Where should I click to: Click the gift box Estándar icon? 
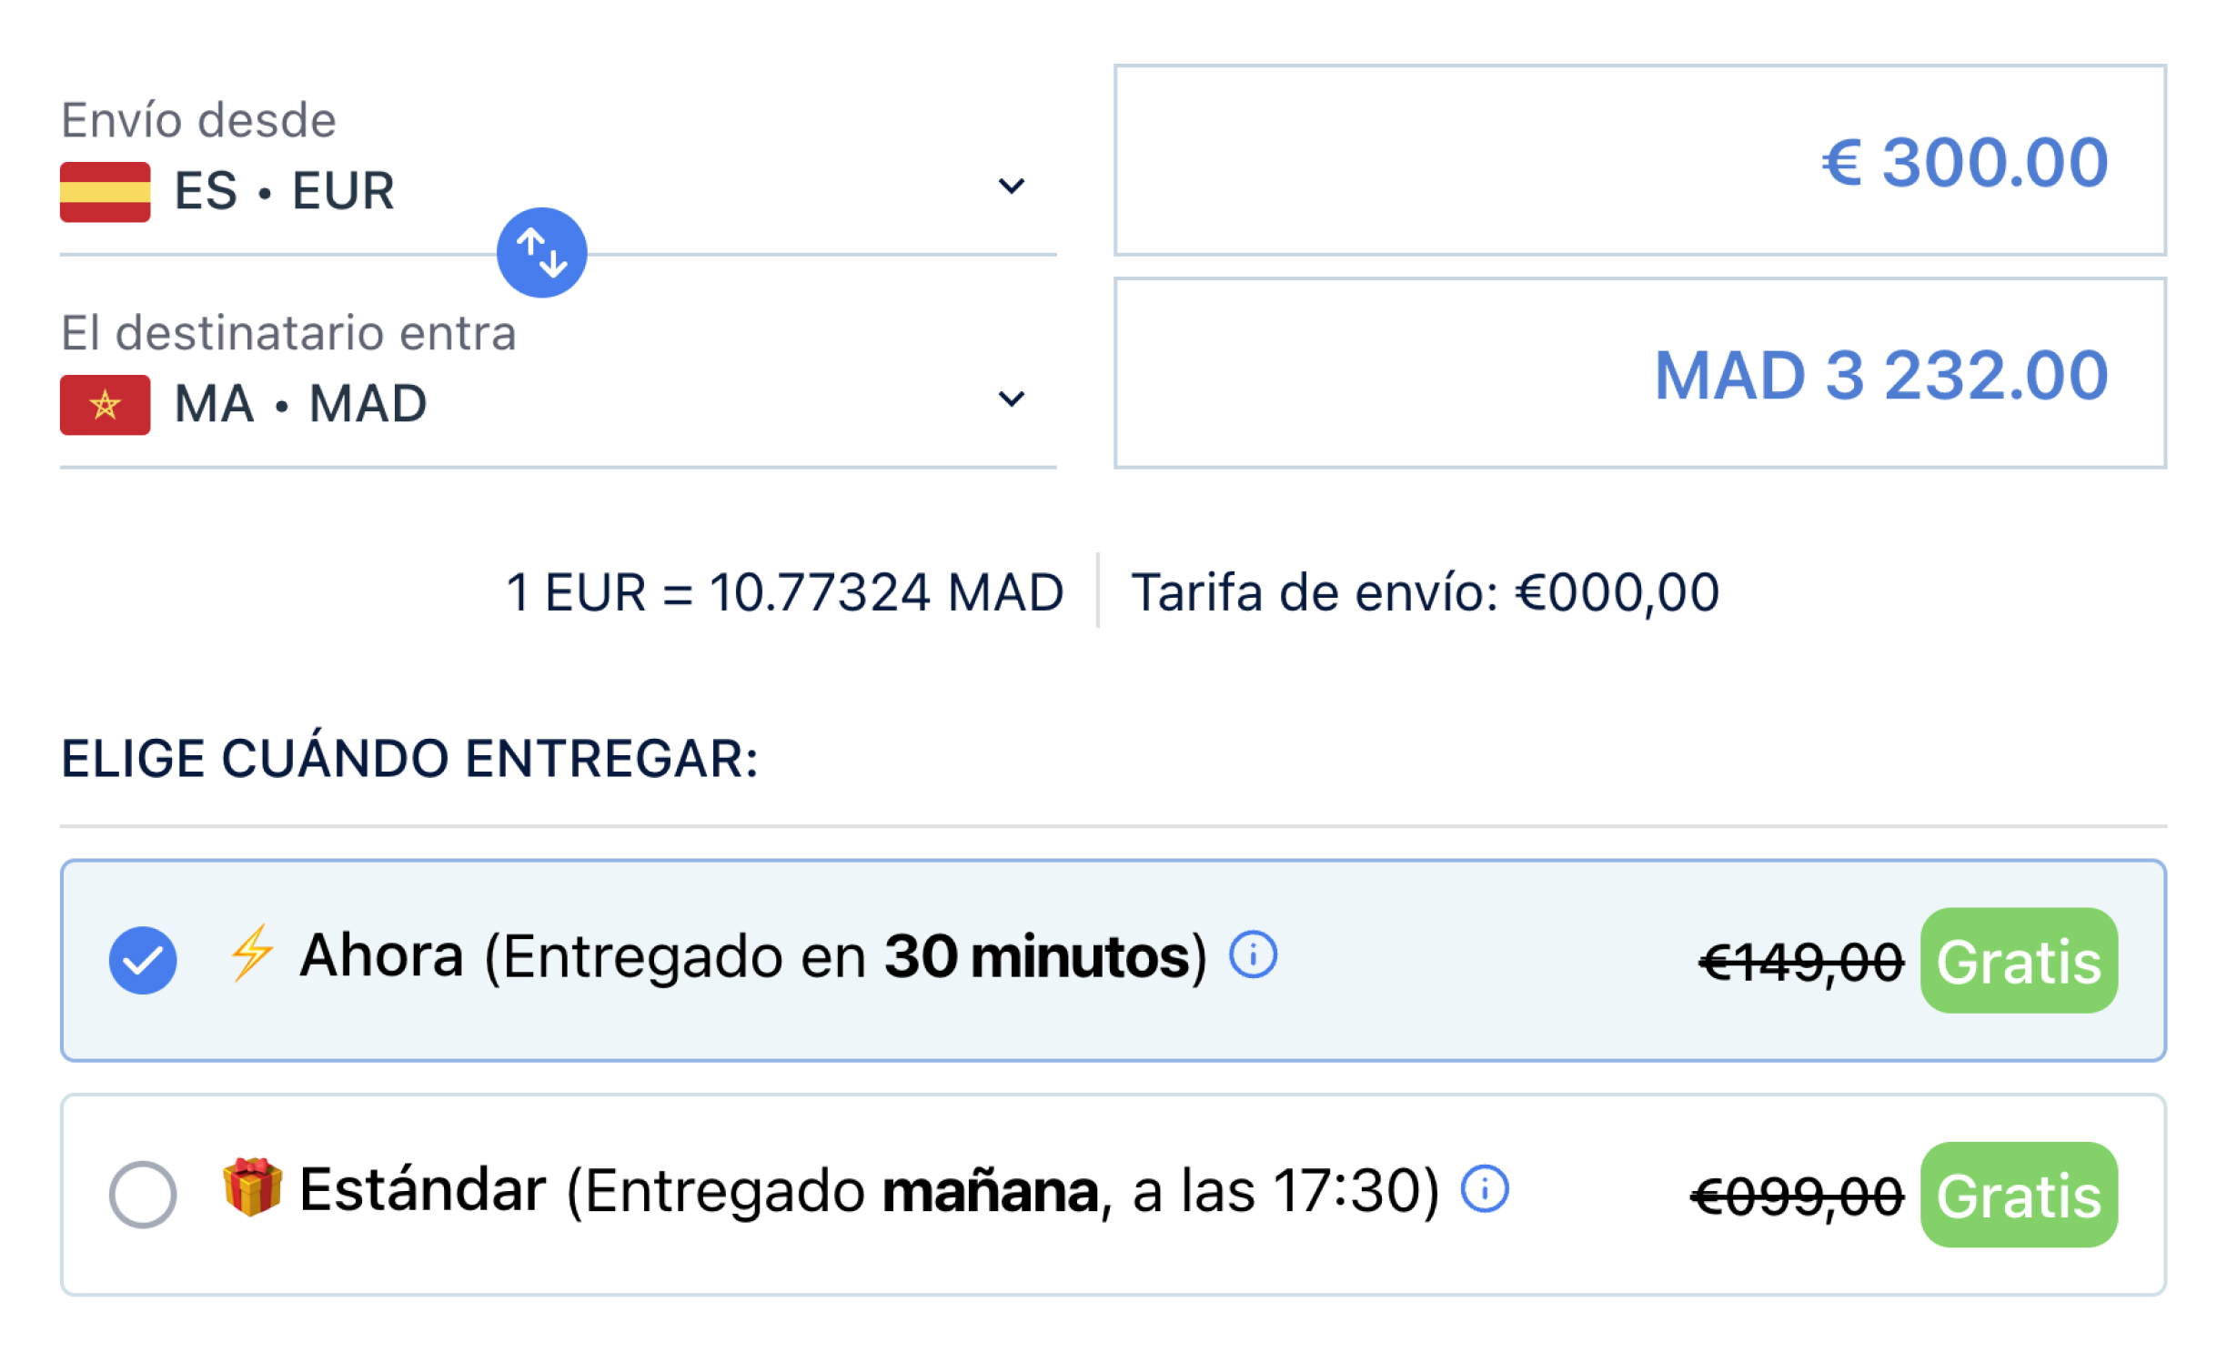click(252, 1186)
